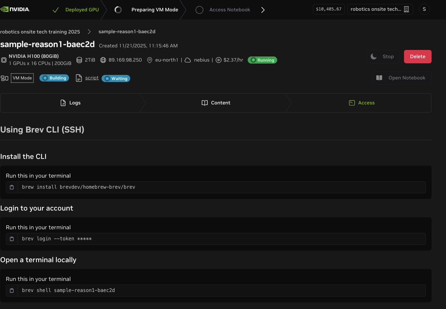
Task: Select the Access tab
Action: coord(362,103)
